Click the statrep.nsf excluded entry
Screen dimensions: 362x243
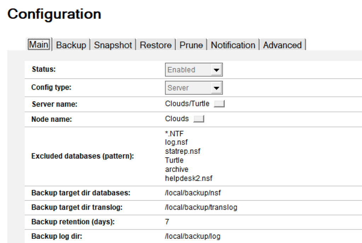[183, 151]
